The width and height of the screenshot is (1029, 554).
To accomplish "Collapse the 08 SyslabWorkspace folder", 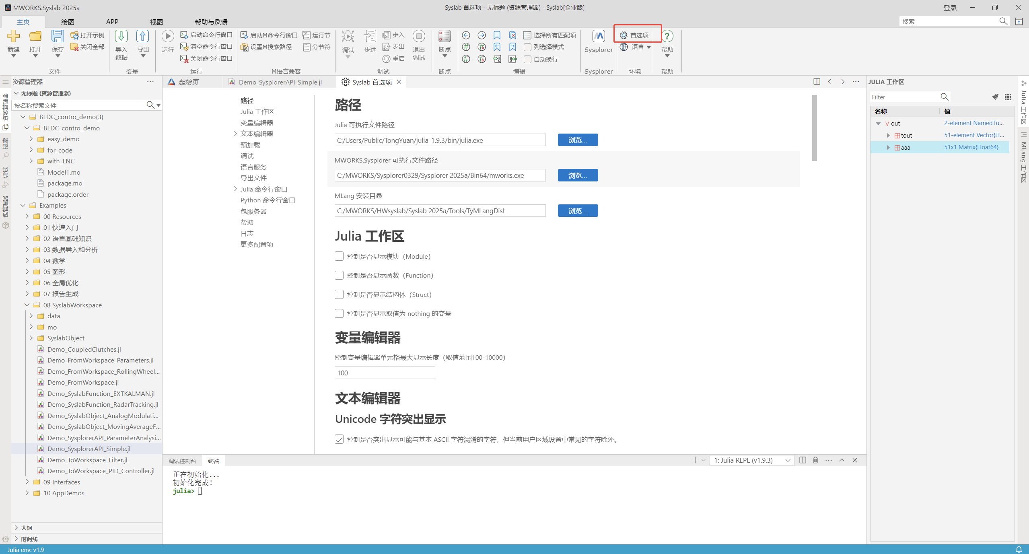I will click(27, 305).
